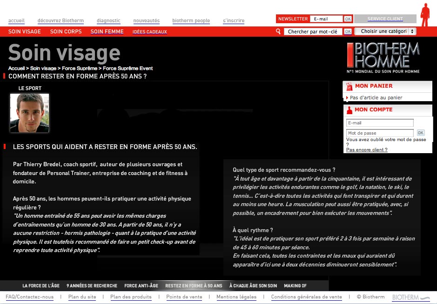
Task: Click Soin visage in the breadcrumb
Action: point(43,68)
